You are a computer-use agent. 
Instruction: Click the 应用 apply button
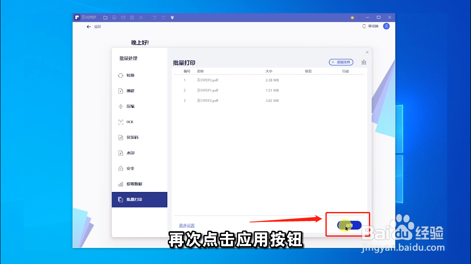tap(349, 225)
